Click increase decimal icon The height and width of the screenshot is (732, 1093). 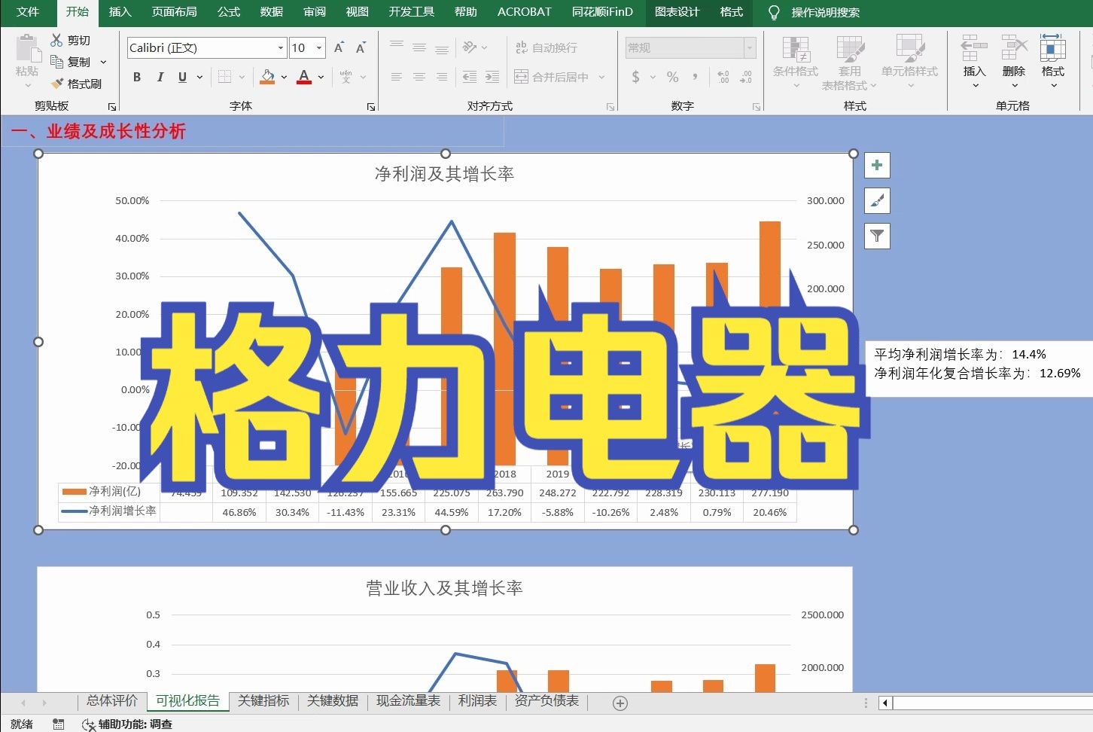tap(723, 77)
